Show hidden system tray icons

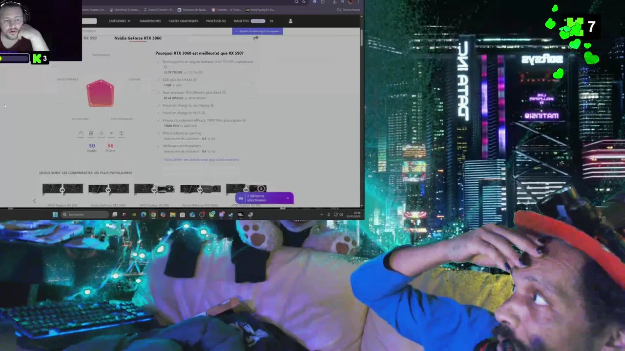[x=321, y=214]
